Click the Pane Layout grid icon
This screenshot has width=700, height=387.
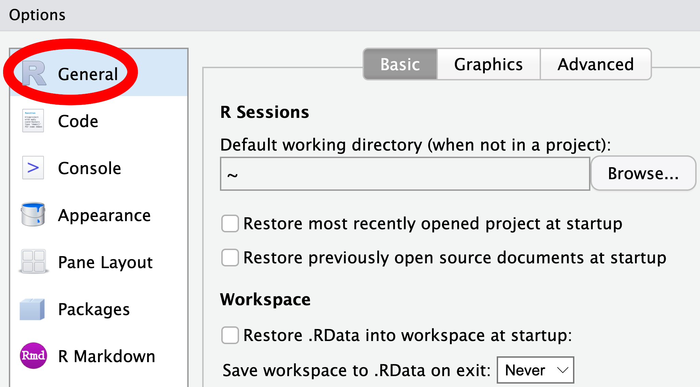pyautogui.click(x=33, y=261)
